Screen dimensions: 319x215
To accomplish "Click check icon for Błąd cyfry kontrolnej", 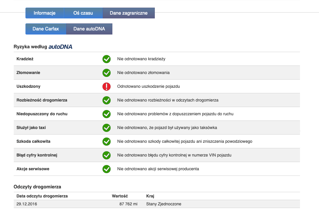I will coord(107,155).
